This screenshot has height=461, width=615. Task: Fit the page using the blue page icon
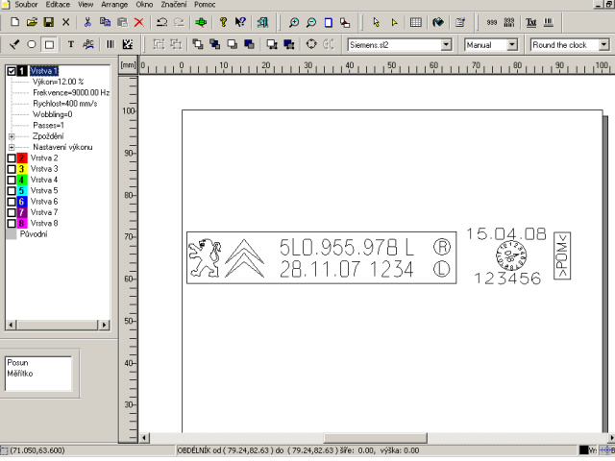click(x=329, y=22)
